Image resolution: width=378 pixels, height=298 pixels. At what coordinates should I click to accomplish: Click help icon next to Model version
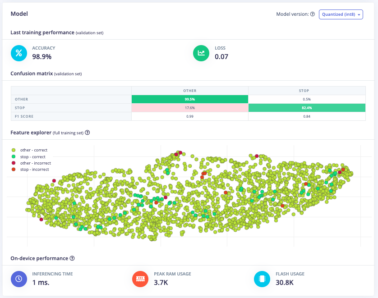coord(313,14)
